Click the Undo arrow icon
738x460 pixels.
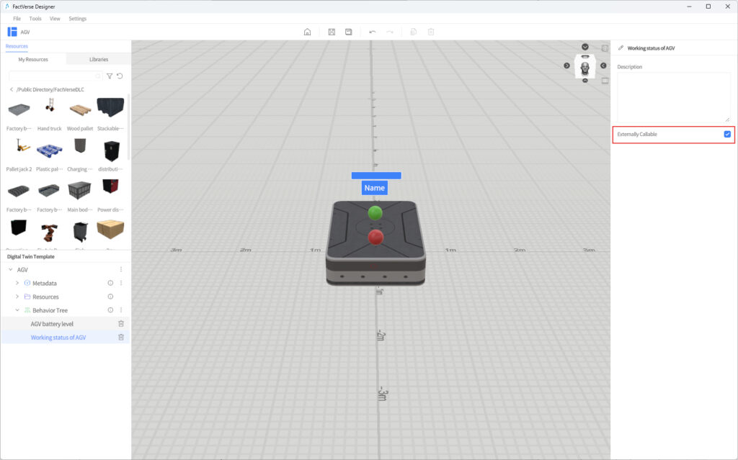tap(373, 32)
